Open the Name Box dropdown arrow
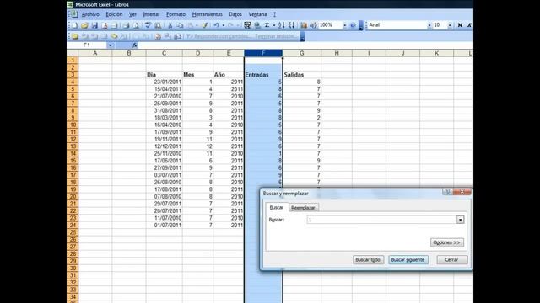The height and width of the screenshot is (303, 540). [111, 45]
